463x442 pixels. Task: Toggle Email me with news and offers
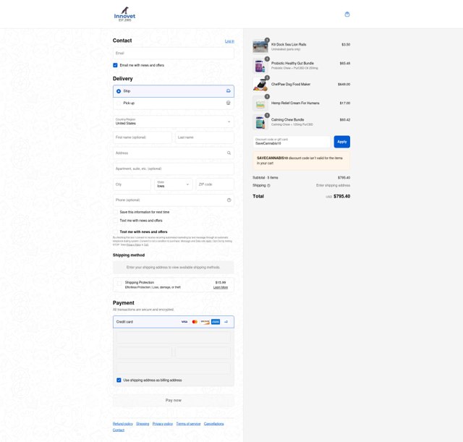pos(115,65)
